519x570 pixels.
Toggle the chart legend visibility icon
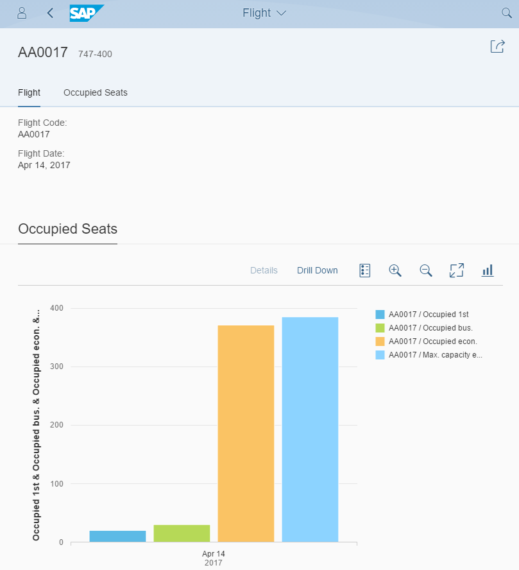[365, 270]
